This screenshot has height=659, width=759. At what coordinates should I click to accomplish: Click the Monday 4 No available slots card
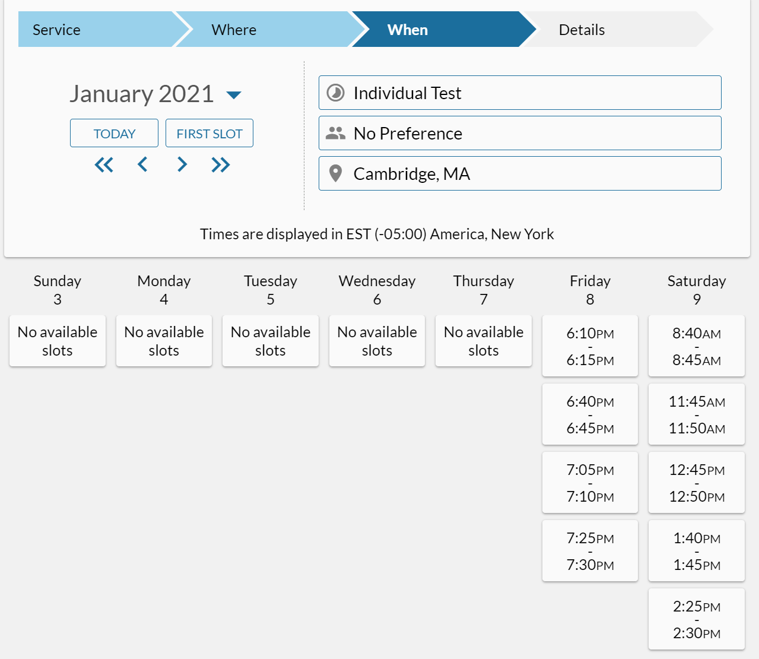(164, 341)
